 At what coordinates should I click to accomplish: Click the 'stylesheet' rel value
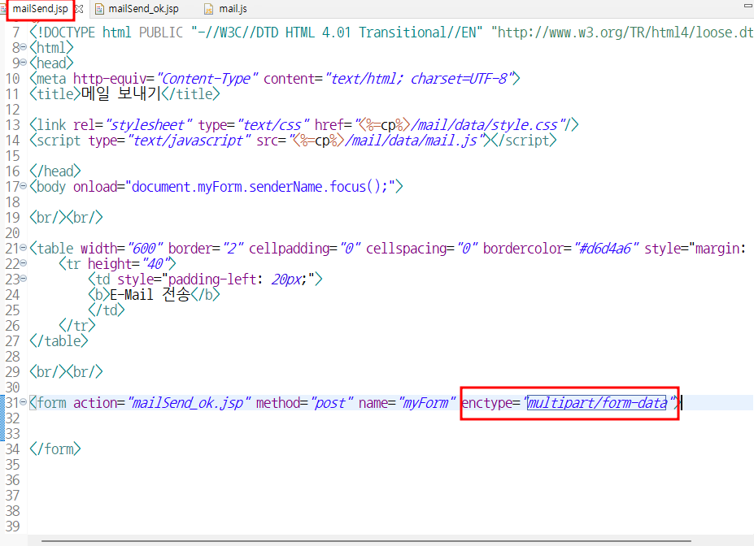pos(147,125)
